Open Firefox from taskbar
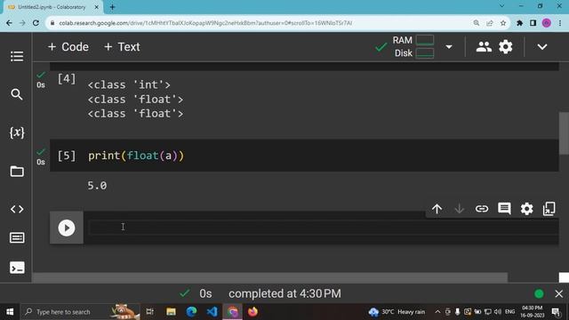This screenshot has width=569, height=320. point(252,312)
